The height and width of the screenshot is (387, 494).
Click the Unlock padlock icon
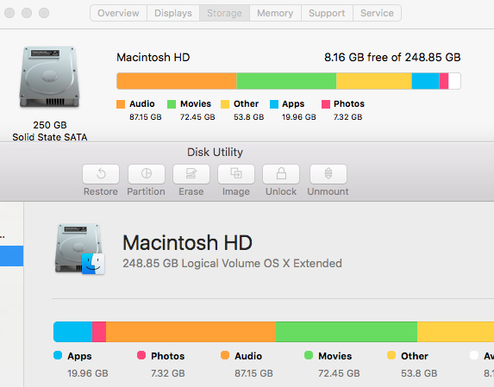pyautogui.click(x=281, y=174)
